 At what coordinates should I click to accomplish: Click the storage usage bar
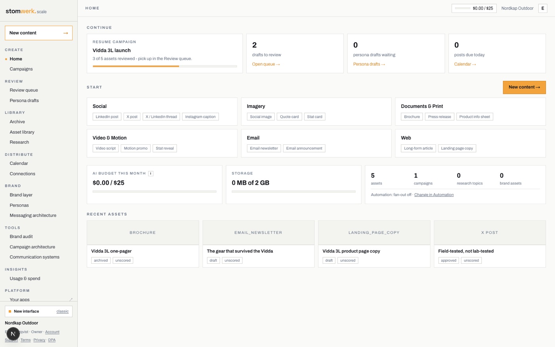[x=293, y=192]
